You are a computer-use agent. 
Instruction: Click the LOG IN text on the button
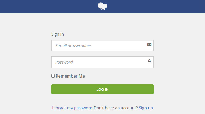pos(102,90)
